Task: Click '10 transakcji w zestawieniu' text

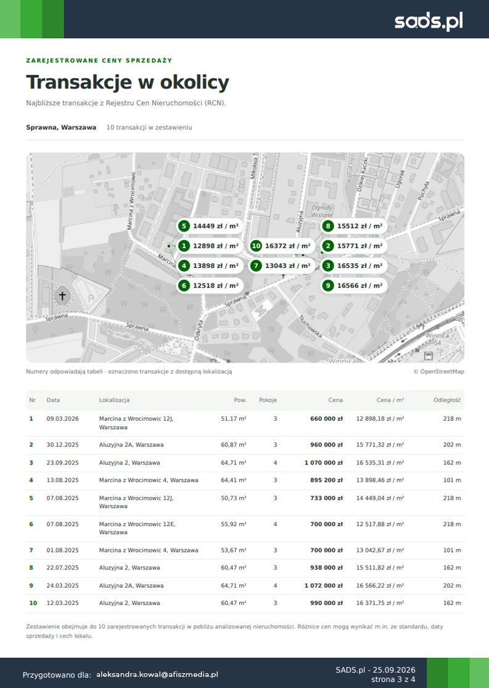Action: pyautogui.click(x=149, y=127)
